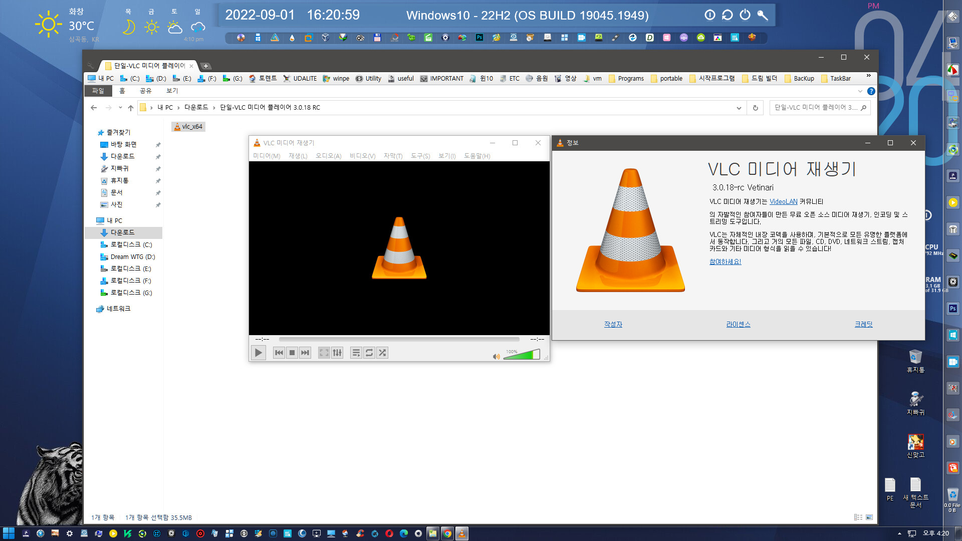Expand the address bar history dropdown

pyautogui.click(x=739, y=108)
